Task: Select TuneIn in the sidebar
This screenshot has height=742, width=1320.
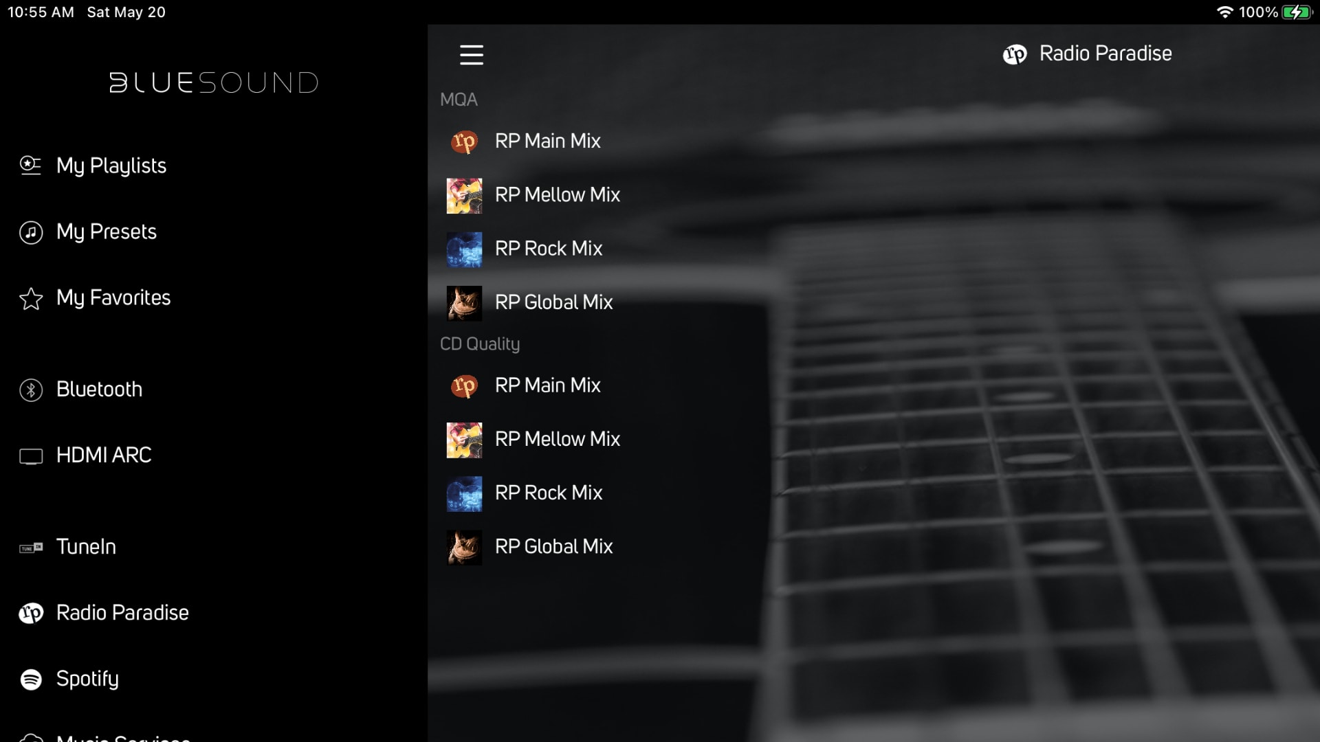Action: click(x=86, y=547)
